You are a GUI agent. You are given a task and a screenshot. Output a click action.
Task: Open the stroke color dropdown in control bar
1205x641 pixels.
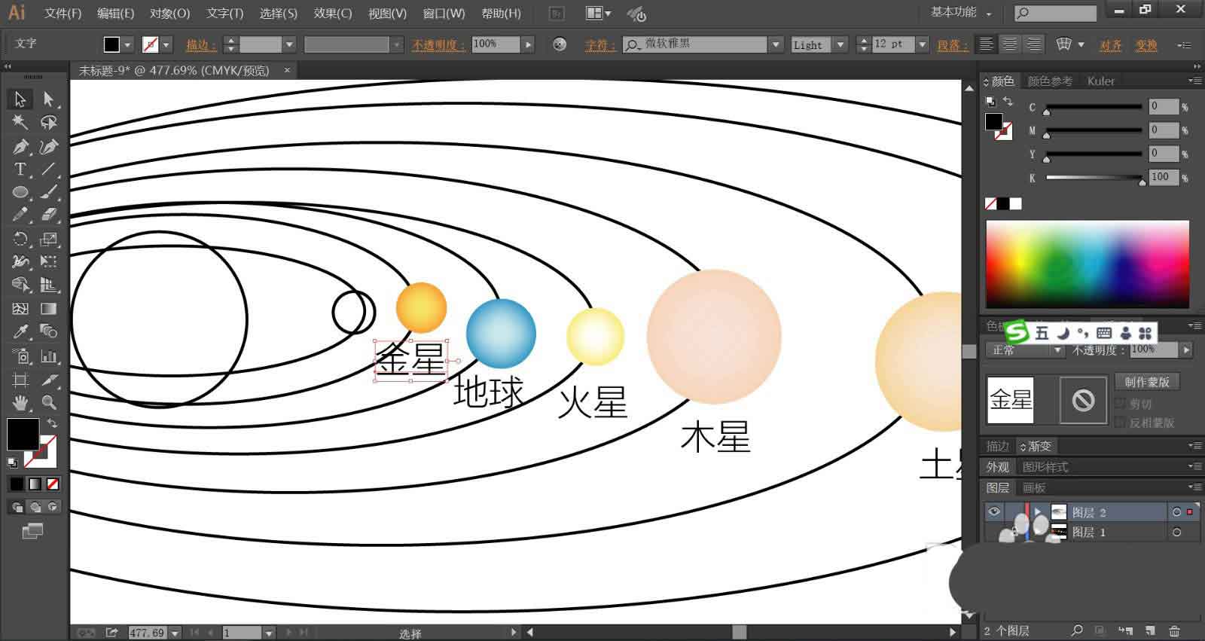[166, 45]
